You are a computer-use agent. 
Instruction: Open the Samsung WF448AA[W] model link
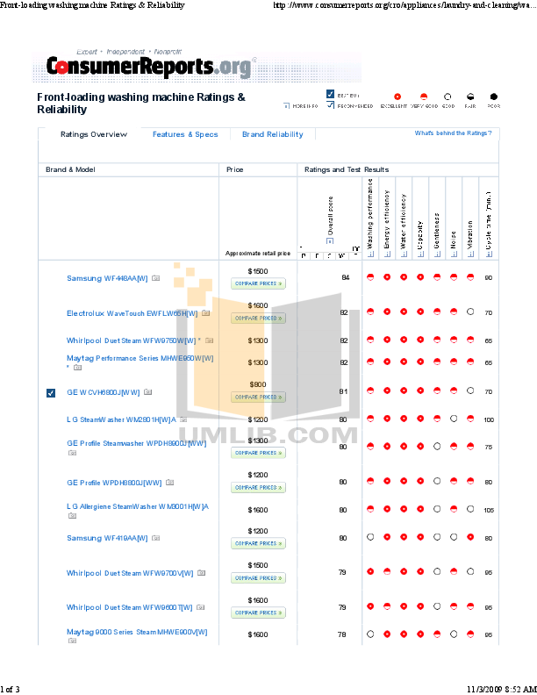pos(107,278)
